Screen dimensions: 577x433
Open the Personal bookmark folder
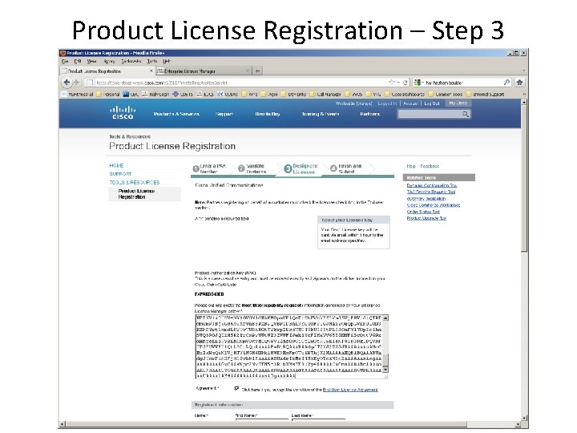[x=108, y=95]
